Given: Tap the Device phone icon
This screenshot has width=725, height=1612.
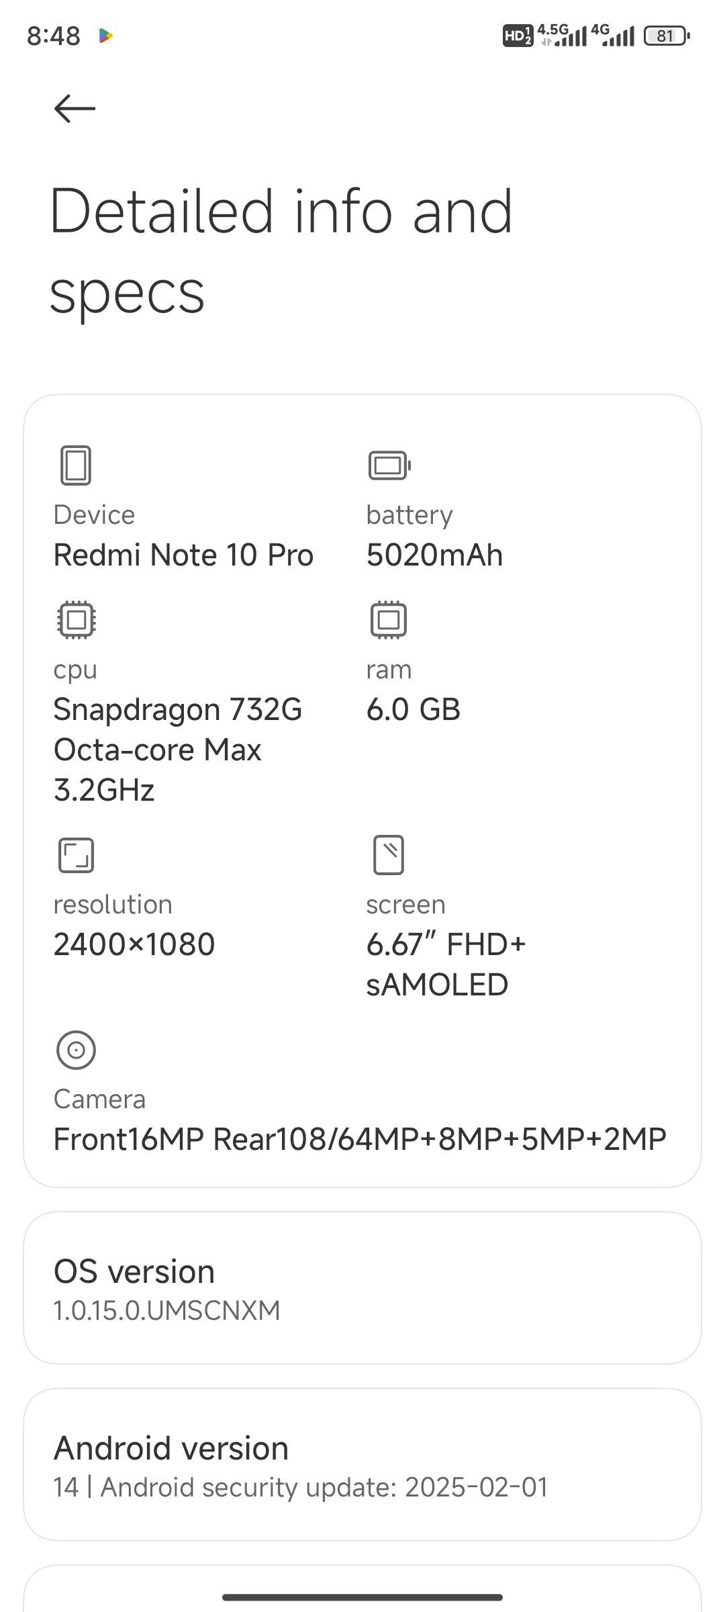Looking at the screenshot, I should 76,465.
